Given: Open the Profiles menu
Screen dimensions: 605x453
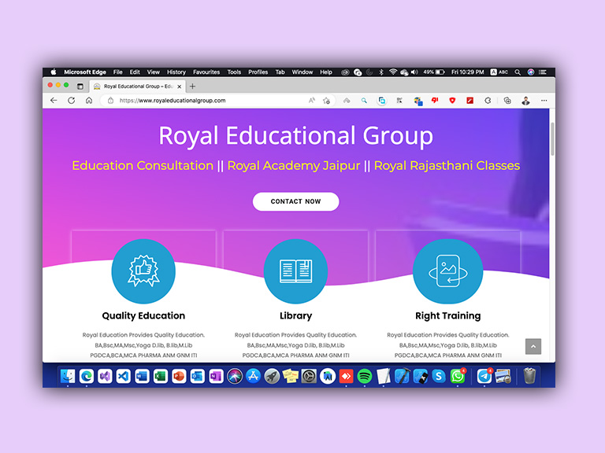Looking at the screenshot, I should (x=258, y=72).
